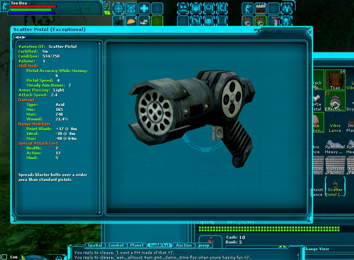
Task: Click the toolbar page number 2
Action: pyautogui.click(x=107, y=5)
